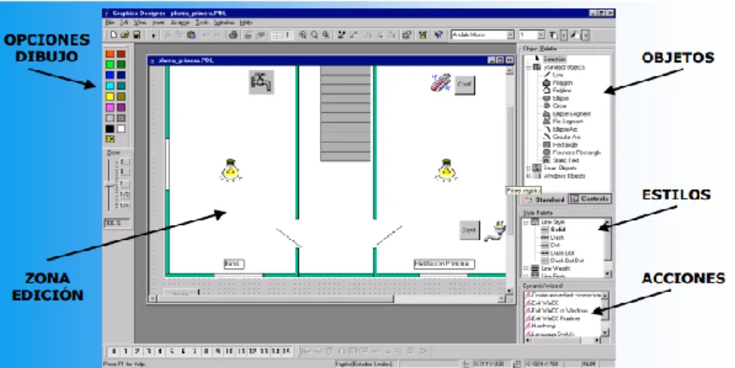
Task: Start runtime with the black arrow icon
Action: [153, 35]
